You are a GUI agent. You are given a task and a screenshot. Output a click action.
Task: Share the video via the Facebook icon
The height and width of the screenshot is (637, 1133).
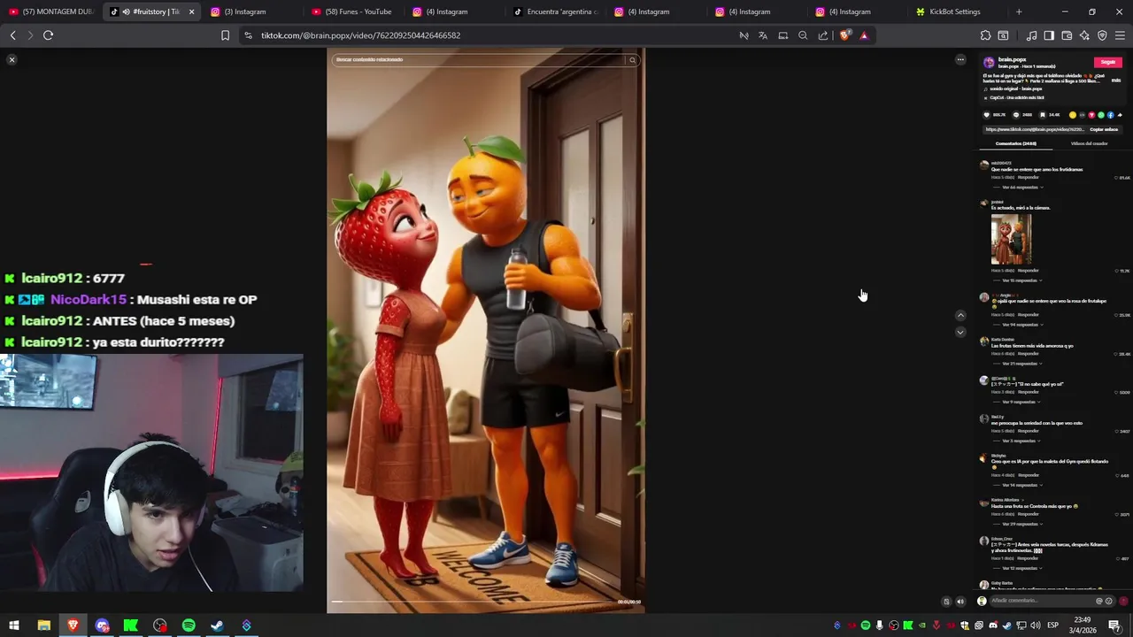1111,115
